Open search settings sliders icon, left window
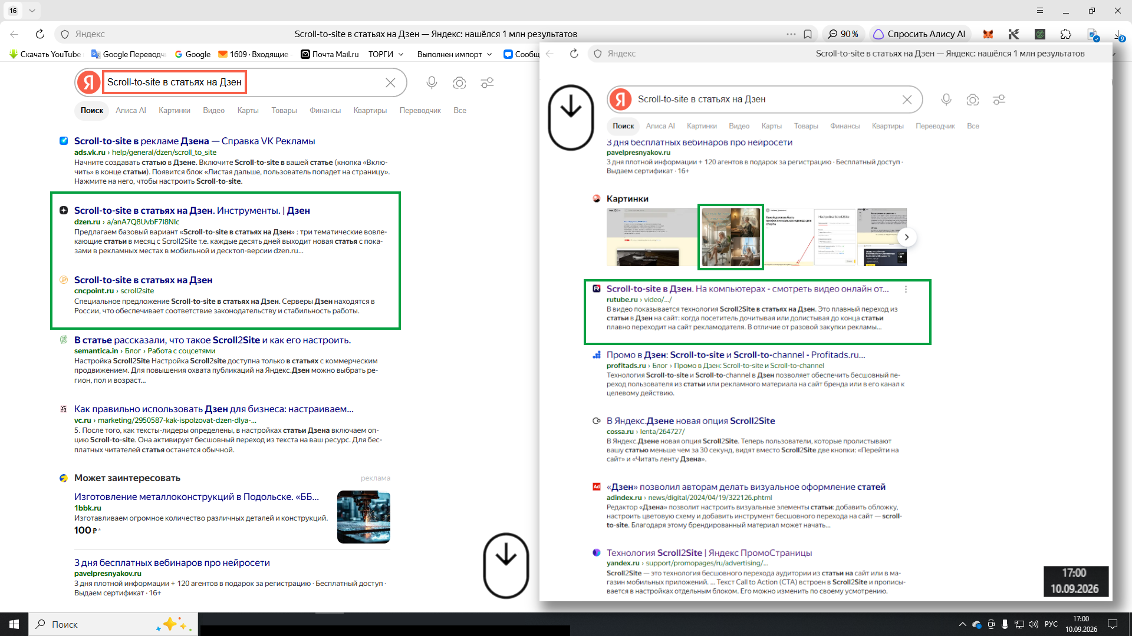The image size is (1132, 636). (x=487, y=82)
